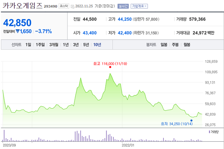Screen dimensions: 224x149
Task: Select the 1년 line chart period
Action: click(x=66, y=45)
